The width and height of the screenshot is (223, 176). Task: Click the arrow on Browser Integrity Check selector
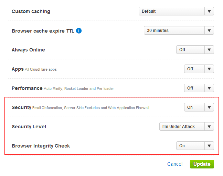click(209, 146)
